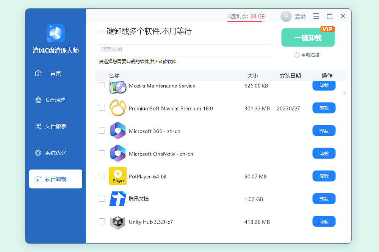This screenshot has width=379, height=252.
Task: Switch to the C盘清理 sidebar tab
Action: pyautogui.click(x=55, y=100)
